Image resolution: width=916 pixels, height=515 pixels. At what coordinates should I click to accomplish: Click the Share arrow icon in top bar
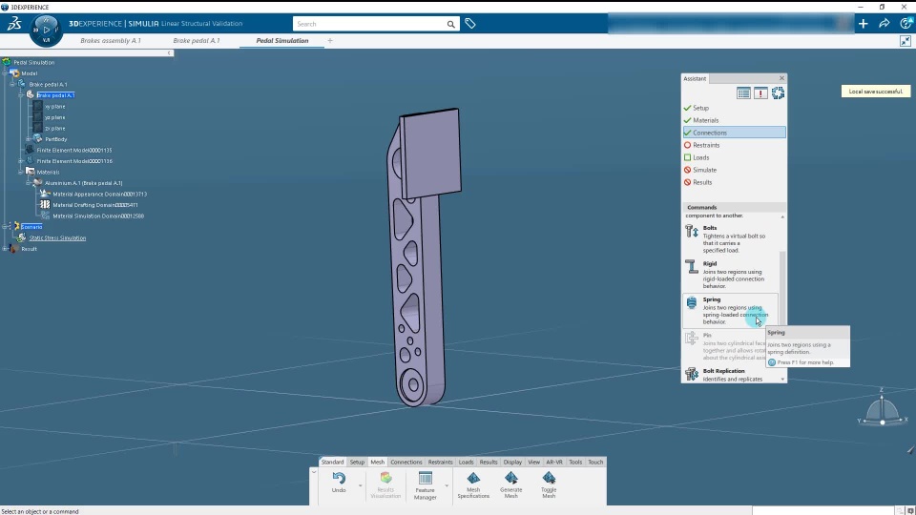pyautogui.click(x=885, y=24)
